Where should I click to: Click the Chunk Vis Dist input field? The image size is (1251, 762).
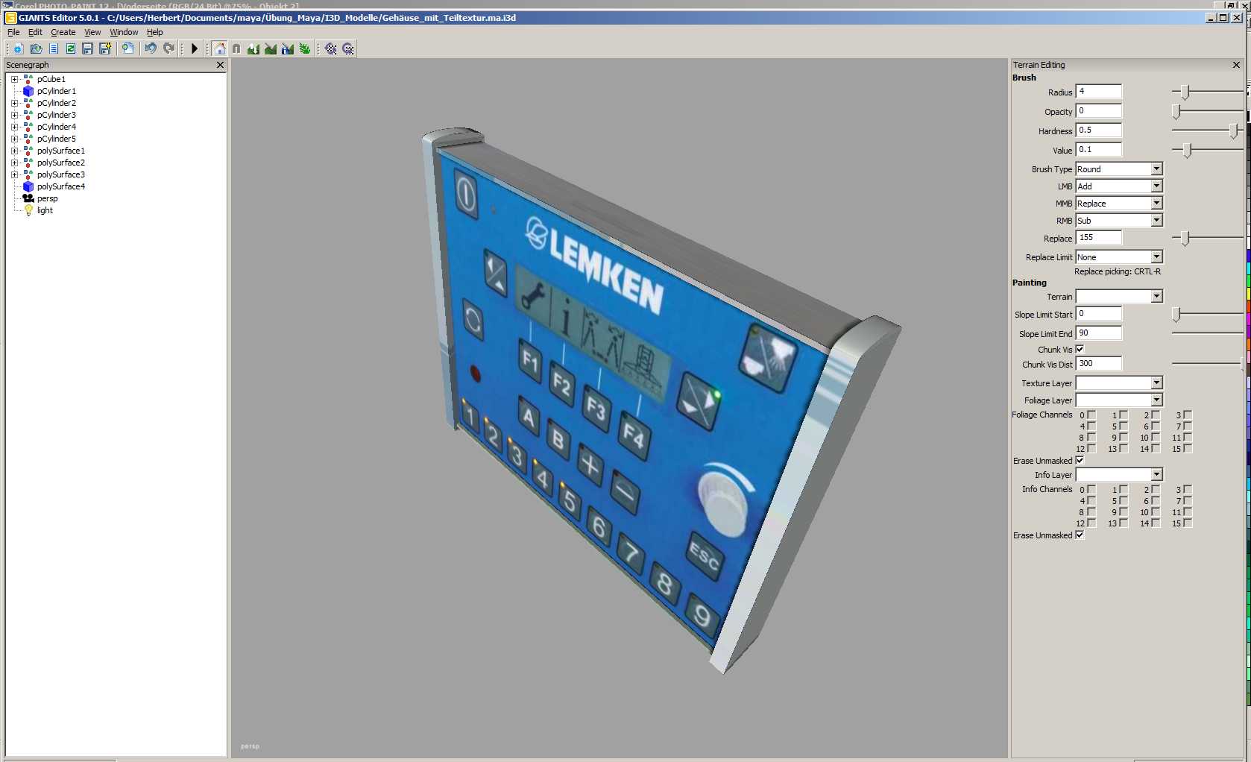click(x=1099, y=364)
